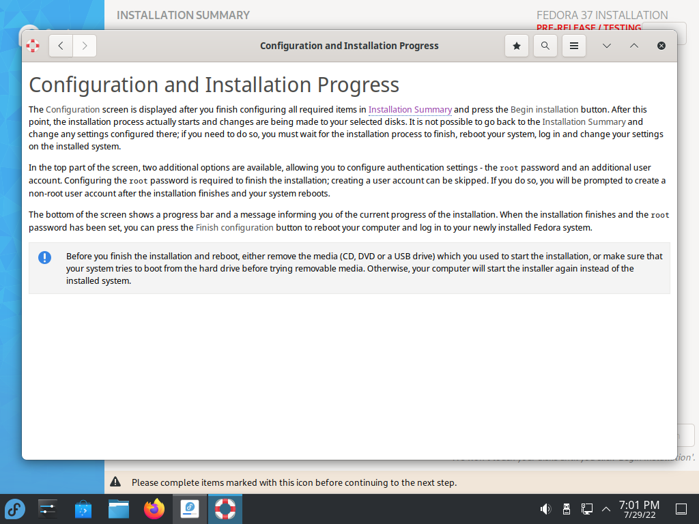Open removable devices tray icon
The height and width of the screenshot is (524, 699).
[566, 509]
